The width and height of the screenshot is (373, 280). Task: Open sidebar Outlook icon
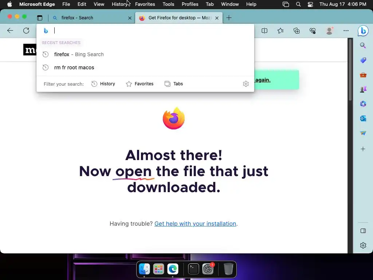pos(363,118)
